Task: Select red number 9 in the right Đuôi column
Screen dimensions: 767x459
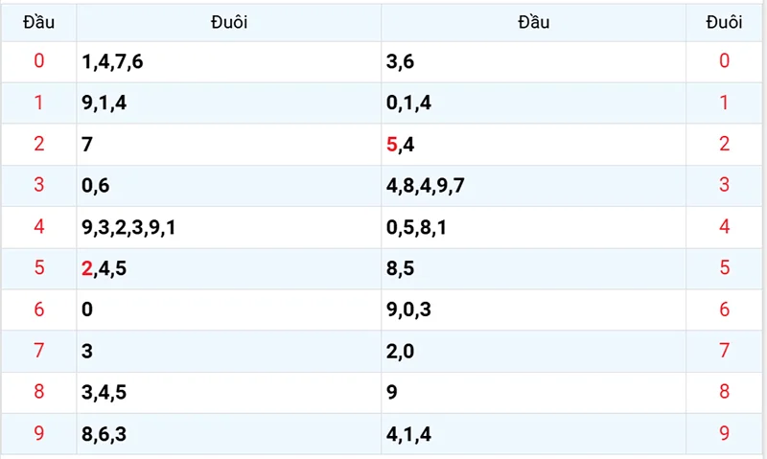Action: pyautogui.click(x=724, y=433)
